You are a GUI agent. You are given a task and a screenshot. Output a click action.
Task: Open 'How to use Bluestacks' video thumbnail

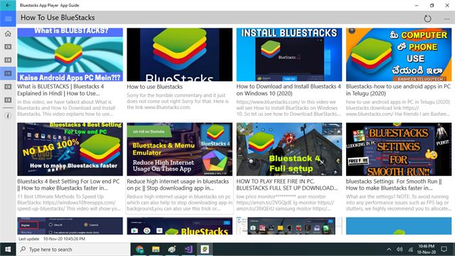[x=179, y=55]
